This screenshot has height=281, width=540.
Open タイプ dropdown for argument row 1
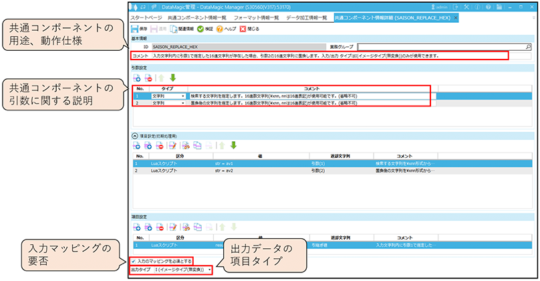tap(183, 96)
